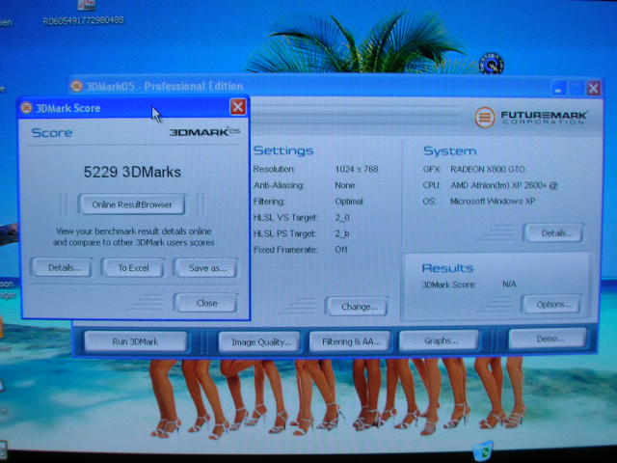The height and width of the screenshot is (463, 617).
Task: Open the Online ResultBrowser
Action: tap(132, 204)
